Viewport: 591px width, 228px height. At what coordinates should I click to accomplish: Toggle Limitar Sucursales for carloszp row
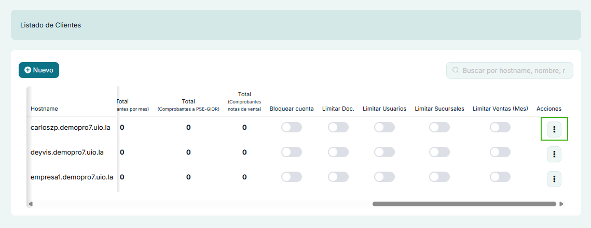(x=439, y=127)
